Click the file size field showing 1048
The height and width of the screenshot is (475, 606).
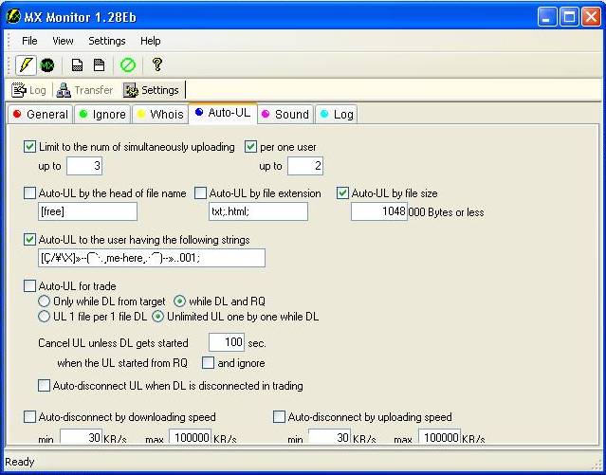[x=379, y=211]
